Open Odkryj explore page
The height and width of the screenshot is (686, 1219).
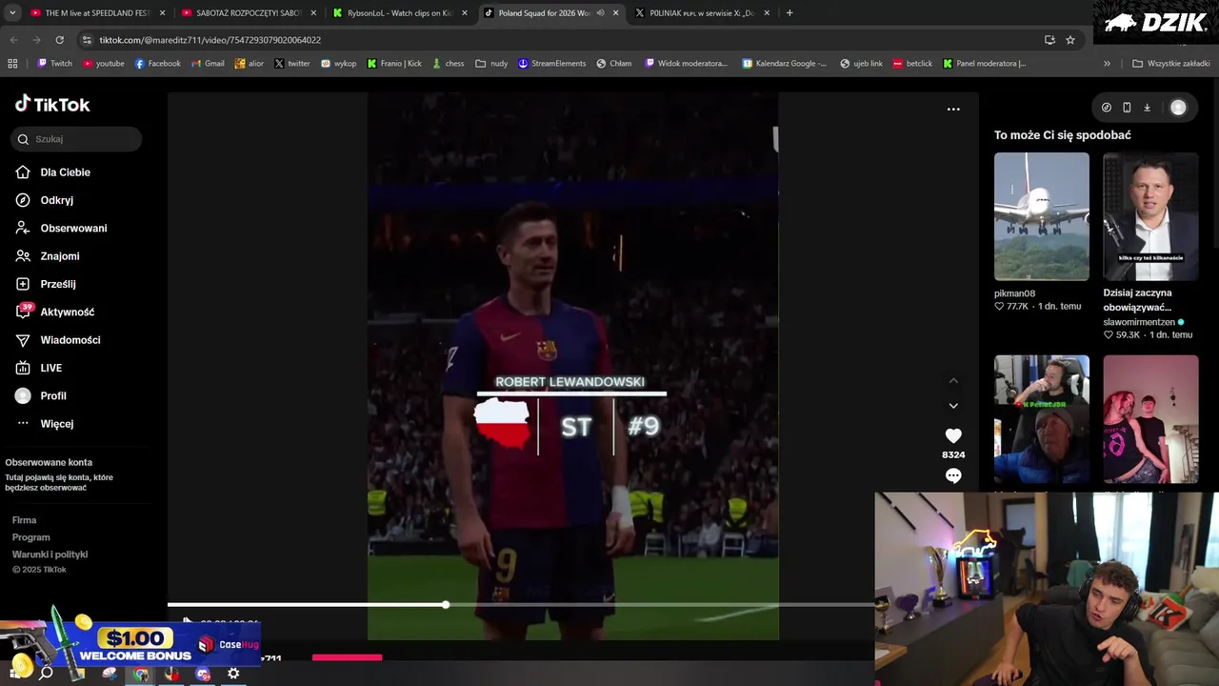click(x=45, y=200)
